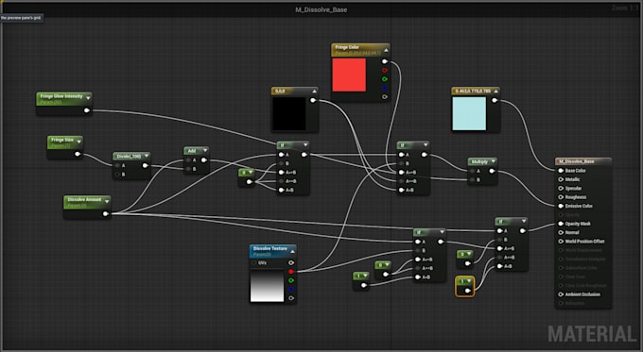Image resolution: width=643 pixels, height=352 pixels.
Task: Click the Fringe Size parameter output pin
Action: tap(78, 154)
